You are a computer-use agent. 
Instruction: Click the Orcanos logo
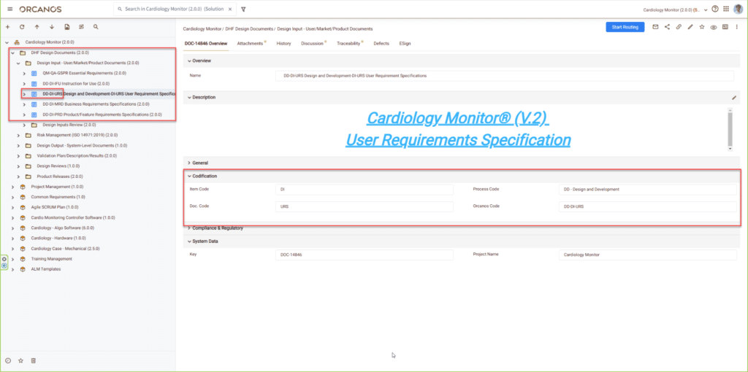pos(40,9)
